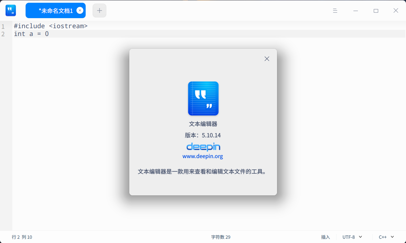The height and width of the screenshot is (243, 406).
Task: Visit the www.deepin.org link
Action: pos(203,156)
